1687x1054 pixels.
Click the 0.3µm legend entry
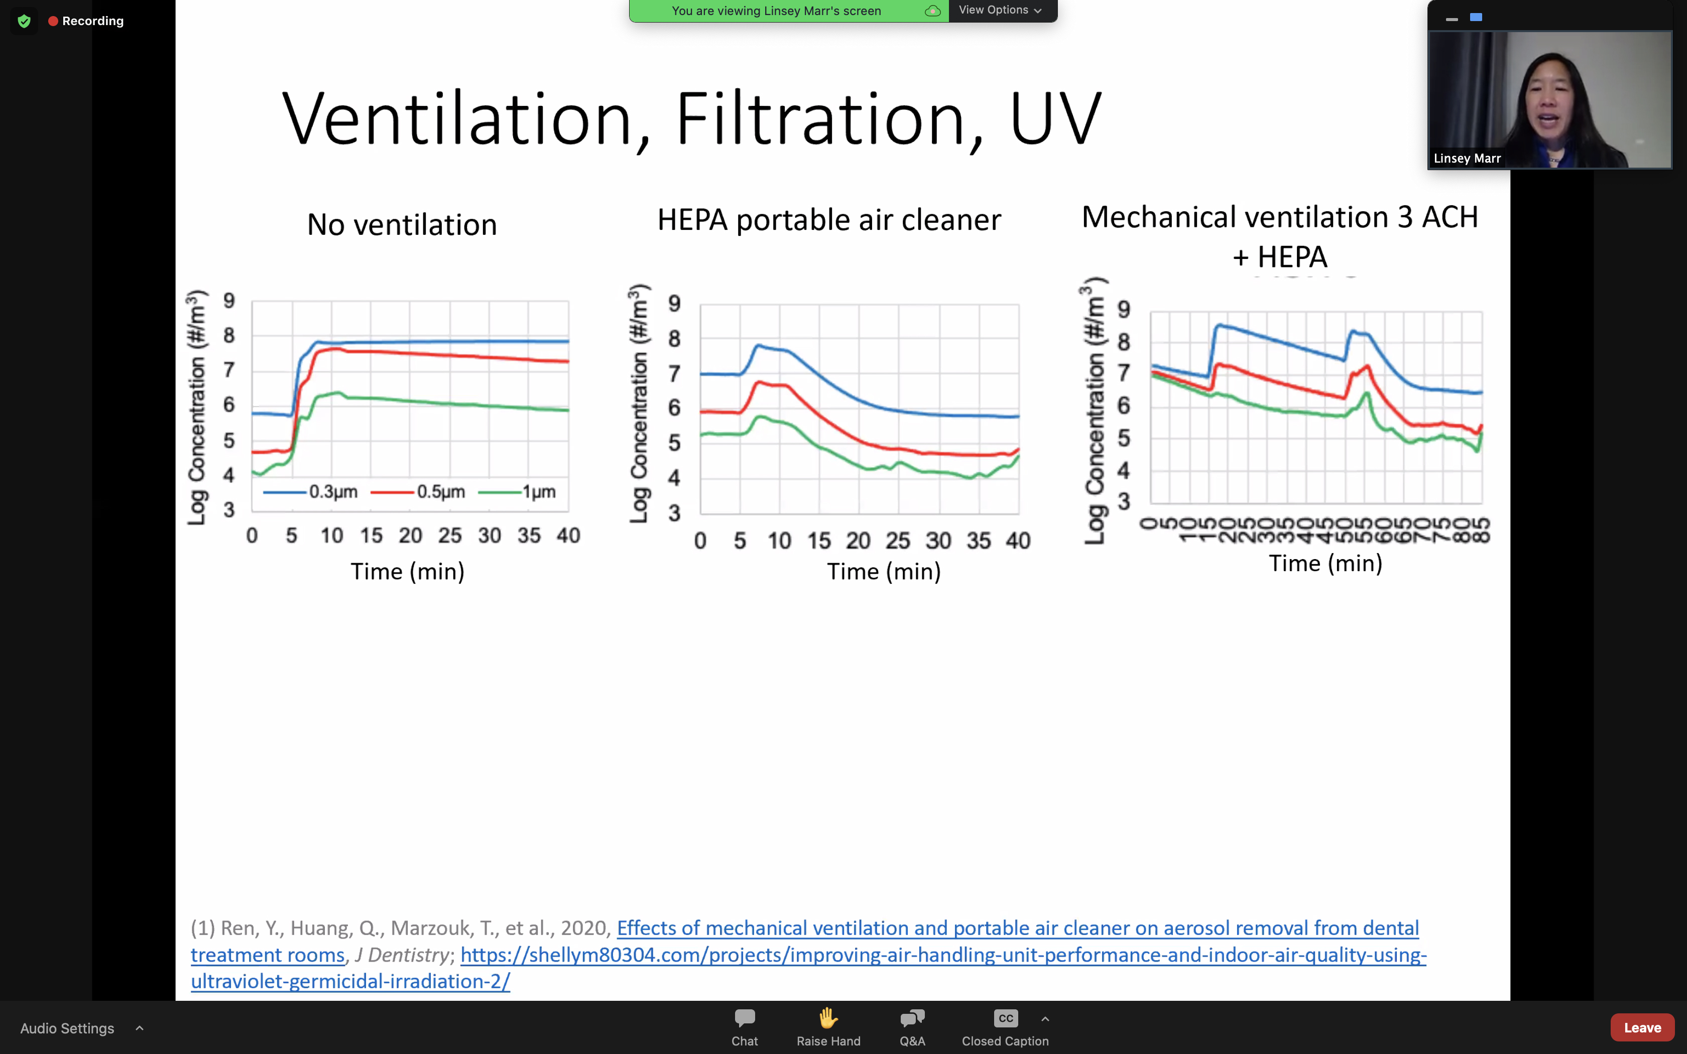310,491
